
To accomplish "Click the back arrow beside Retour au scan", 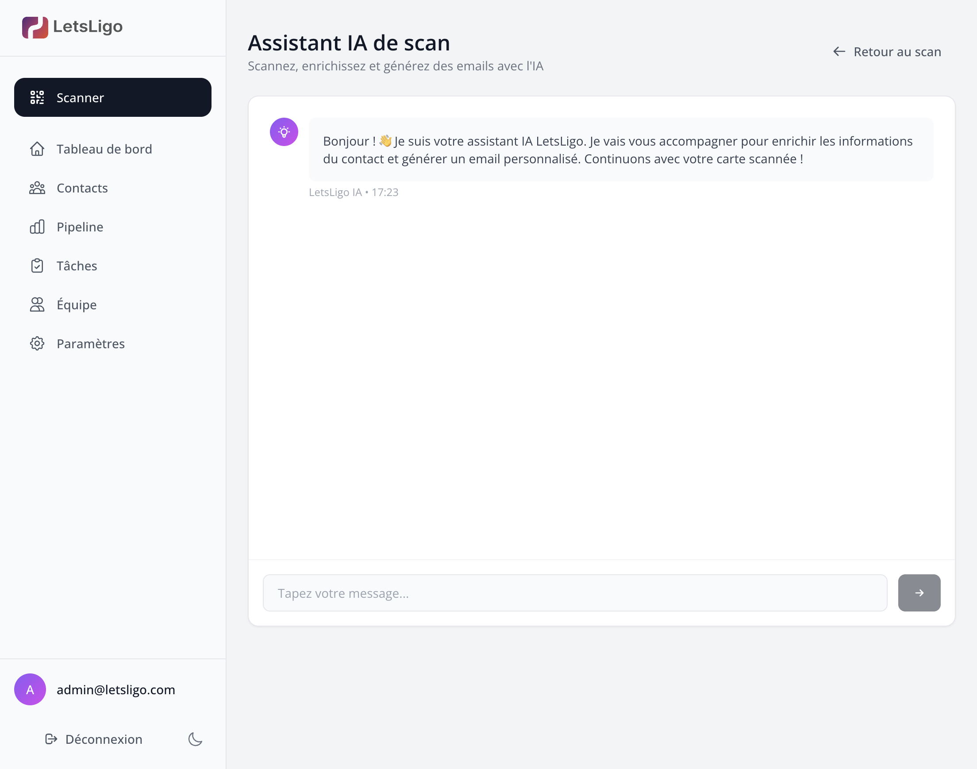I will (x=839, y=52).
